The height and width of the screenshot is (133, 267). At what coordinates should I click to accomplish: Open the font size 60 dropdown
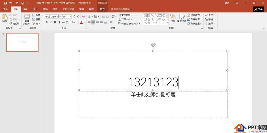[x=70, y=17]
